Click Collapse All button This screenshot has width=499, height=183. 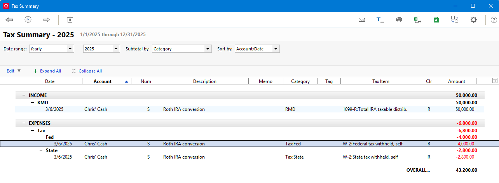[87, 71]
